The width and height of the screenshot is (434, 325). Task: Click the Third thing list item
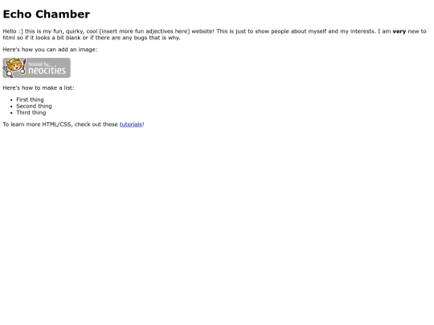pos(31,112)
